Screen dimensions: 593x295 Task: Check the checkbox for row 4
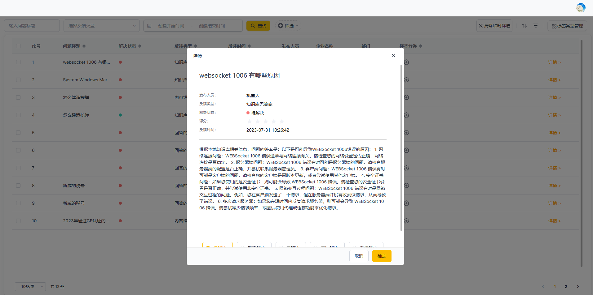pos(18,115)
